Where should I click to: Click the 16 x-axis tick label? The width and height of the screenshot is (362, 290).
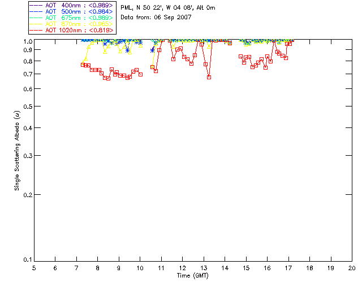click(268, 268)
